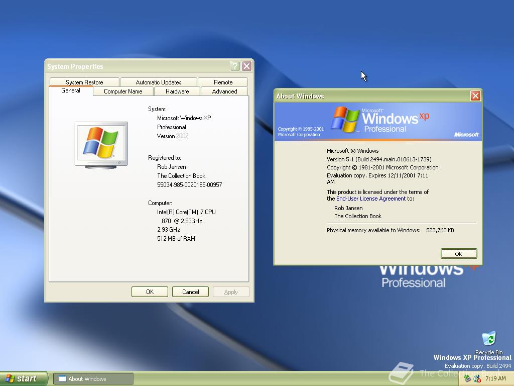Click the Apply button in System Properties
The width and height of the screenshot is (514, 386).
click(x=231, y=292)
